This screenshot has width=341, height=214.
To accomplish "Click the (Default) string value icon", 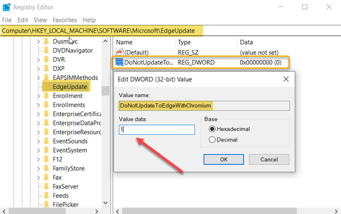I will (x=119, y=52).
